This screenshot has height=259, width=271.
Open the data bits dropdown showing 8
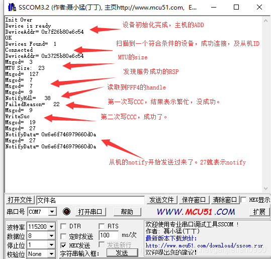pos(51,236)
